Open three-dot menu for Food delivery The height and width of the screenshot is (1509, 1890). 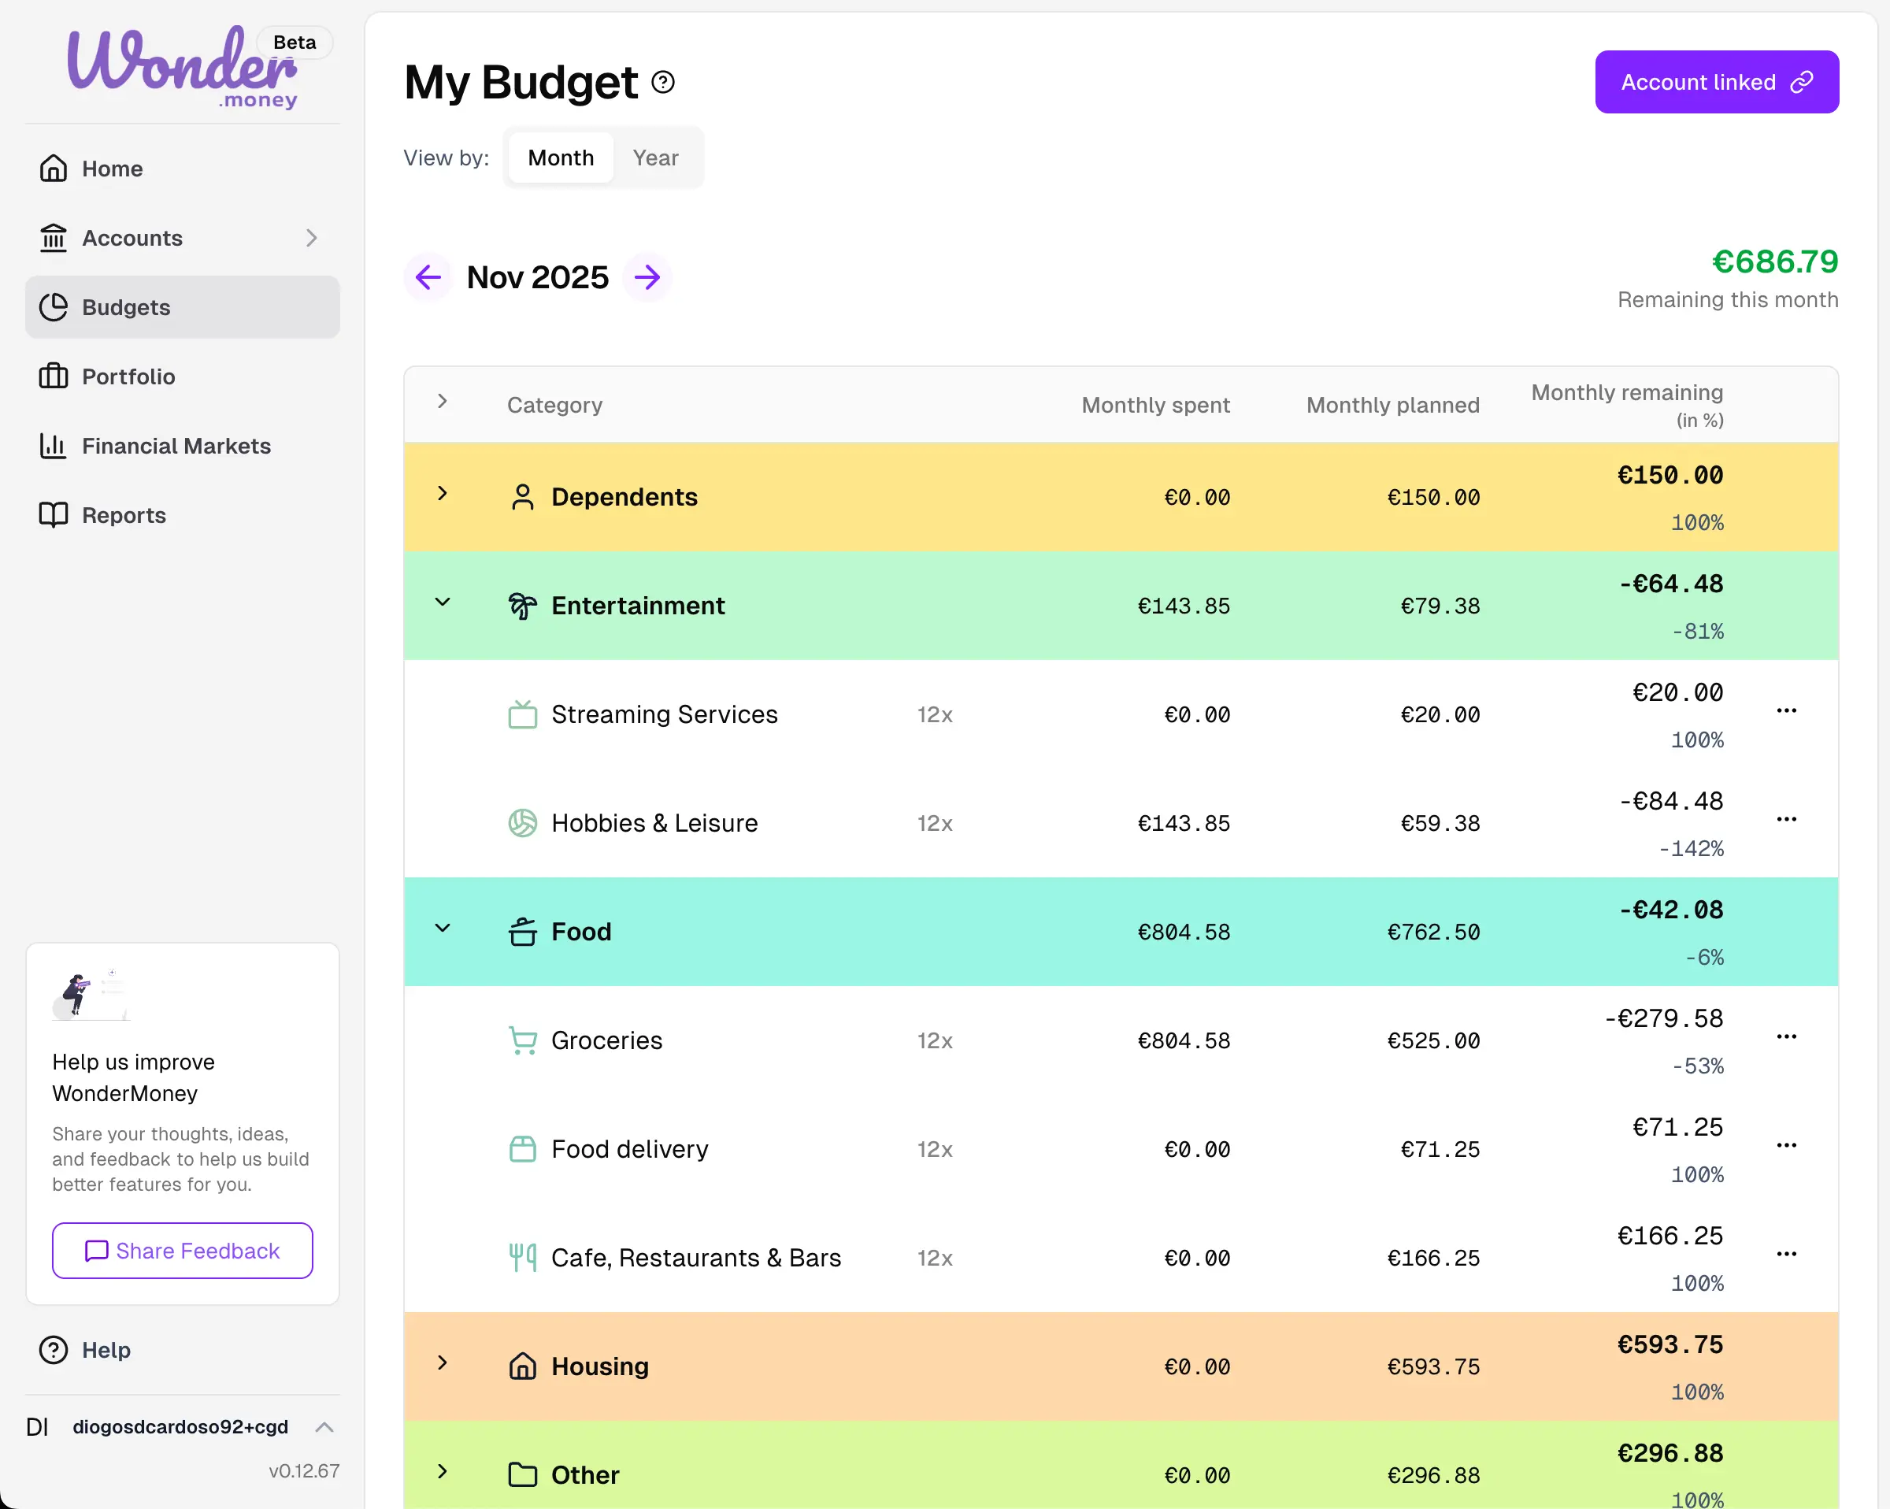pos(1786,1145)
